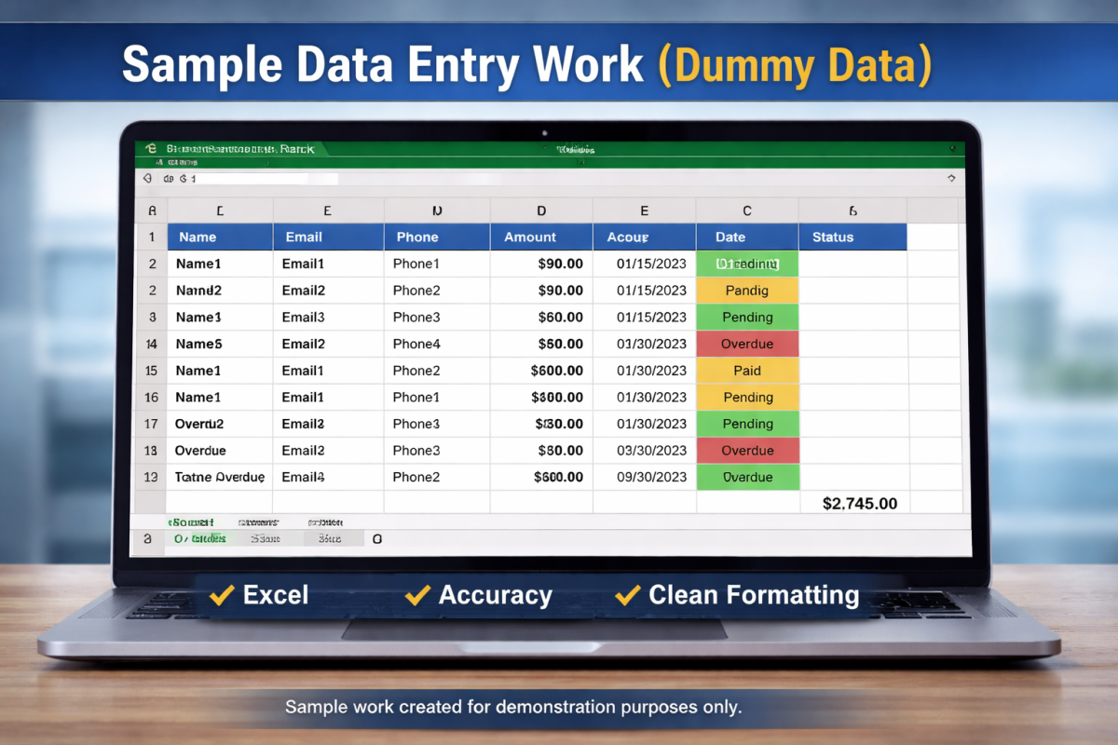Click the checkmark icon beside Accuracy

coord(417,595)
